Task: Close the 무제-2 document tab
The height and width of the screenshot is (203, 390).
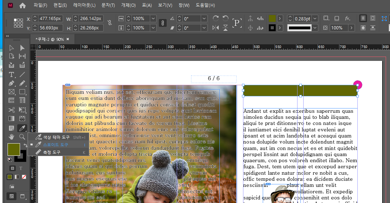Action: 68,39
